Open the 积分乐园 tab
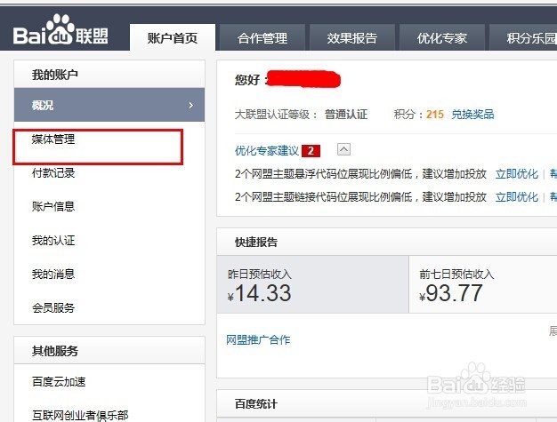This screenshot has height=422, width=557. 523,37
